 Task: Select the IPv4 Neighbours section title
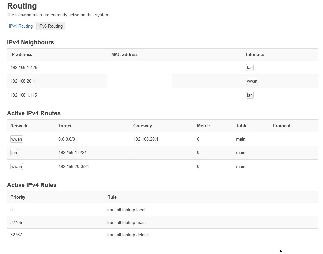pyautogui.click(x=31, y=42)
